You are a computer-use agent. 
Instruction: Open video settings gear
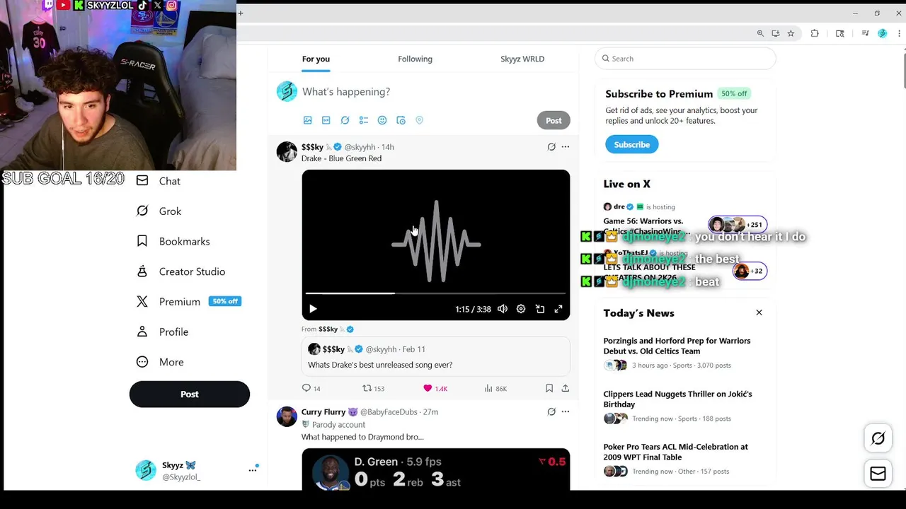(521, 309)
